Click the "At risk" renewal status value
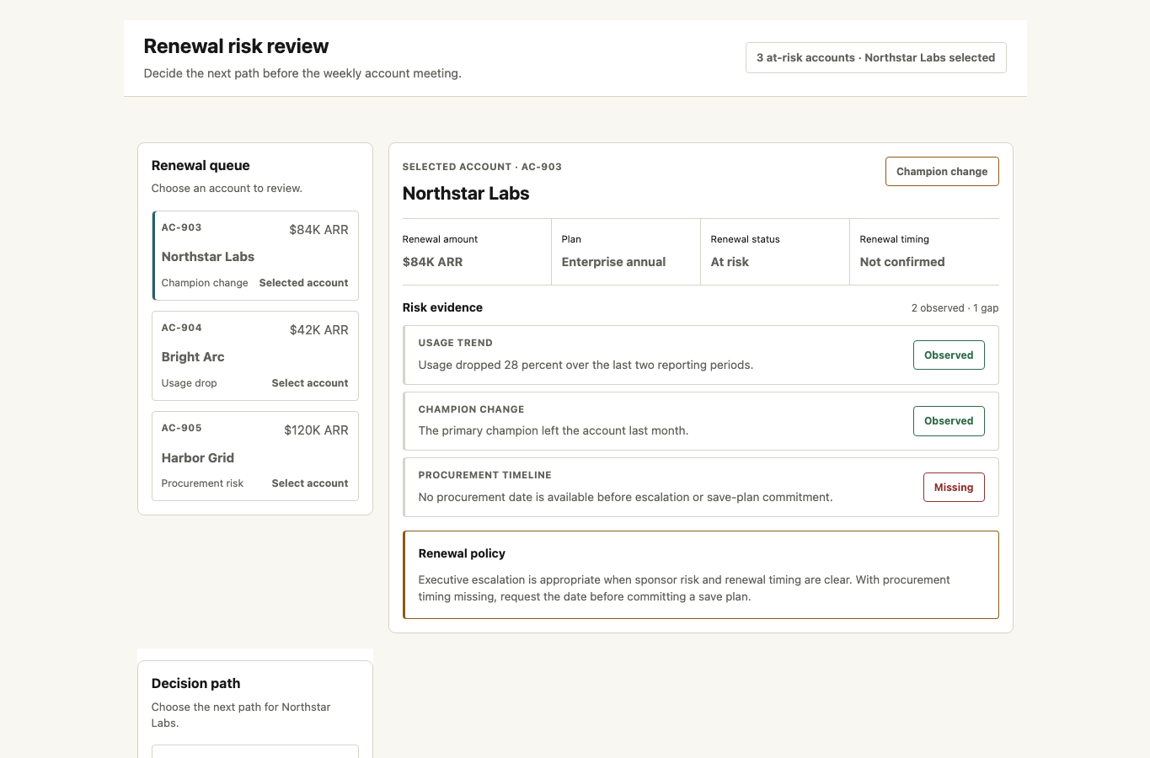 [x=730, y=262]
